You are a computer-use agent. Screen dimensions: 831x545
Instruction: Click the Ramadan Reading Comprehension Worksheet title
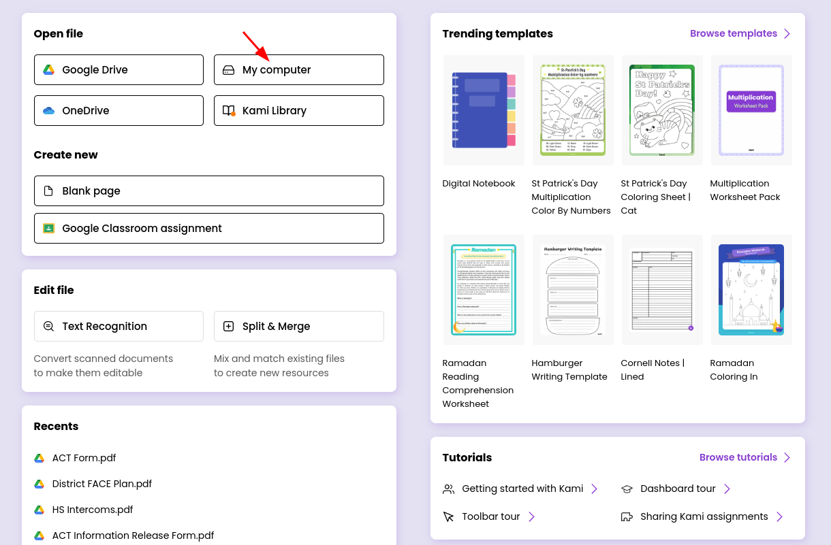(478, 384)
